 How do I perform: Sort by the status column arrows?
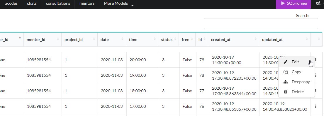click(175, 39)
